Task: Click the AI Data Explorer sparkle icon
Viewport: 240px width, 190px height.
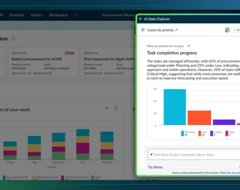Action: 140,19
